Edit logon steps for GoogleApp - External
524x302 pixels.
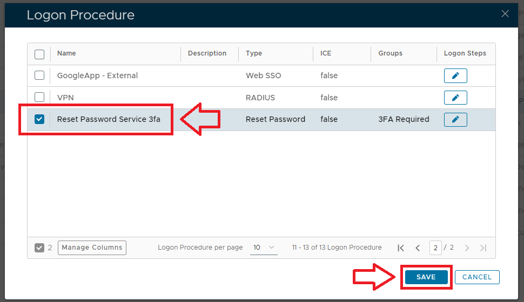coord(455,75)
